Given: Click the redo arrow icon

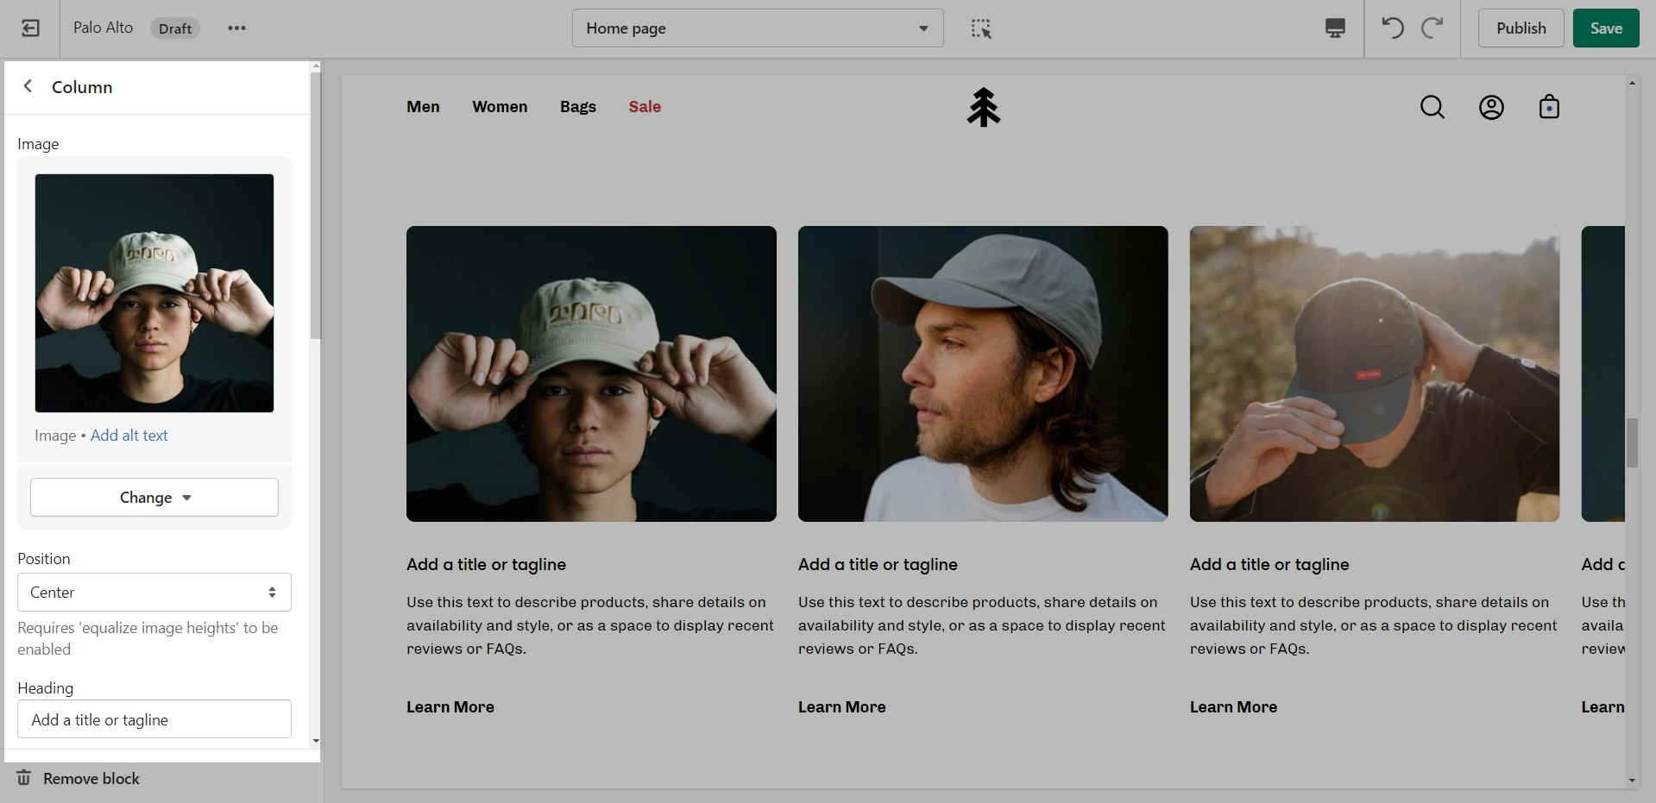Looking at the screenshot, I should point(1432,28).
